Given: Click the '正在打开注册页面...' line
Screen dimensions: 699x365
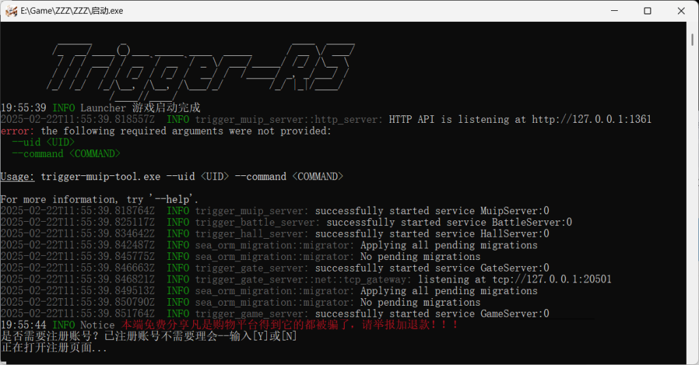Looking at the screenshot, I should [x=54, y=348].
